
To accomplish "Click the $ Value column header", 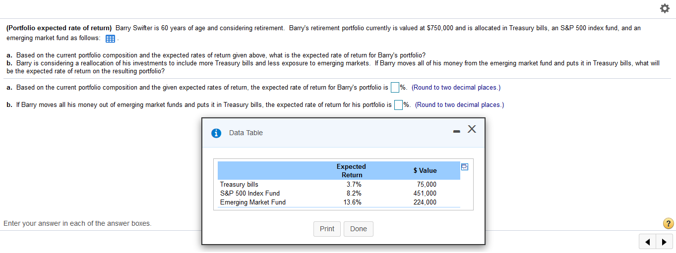I will (425, 170).
